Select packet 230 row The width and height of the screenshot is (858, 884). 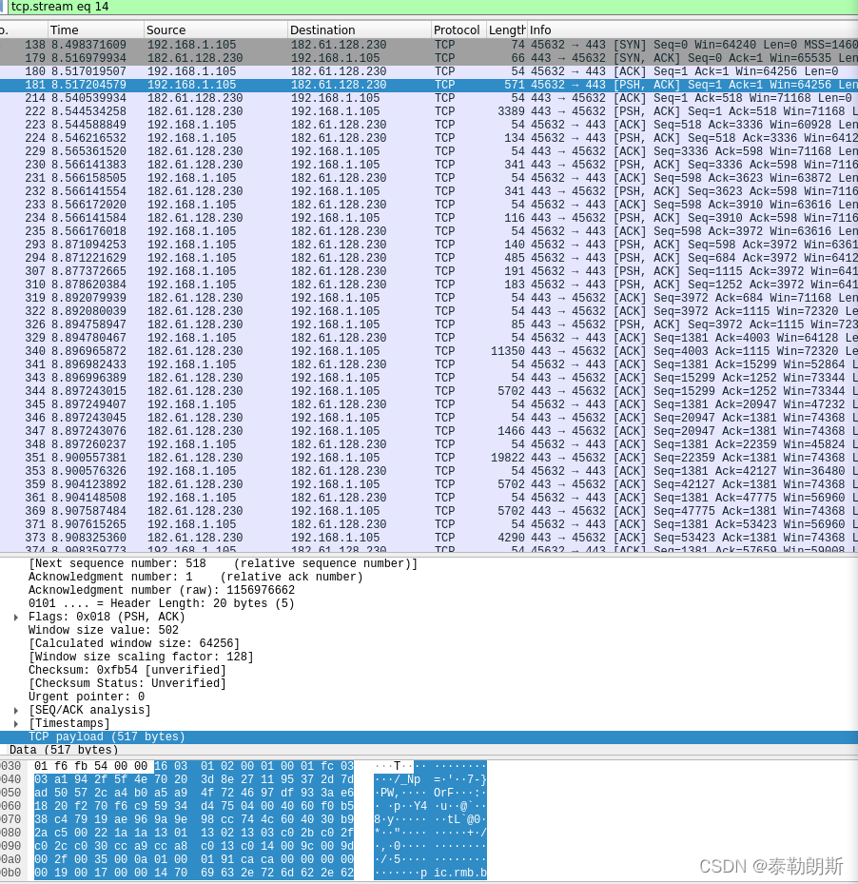(x=429, y=165)
